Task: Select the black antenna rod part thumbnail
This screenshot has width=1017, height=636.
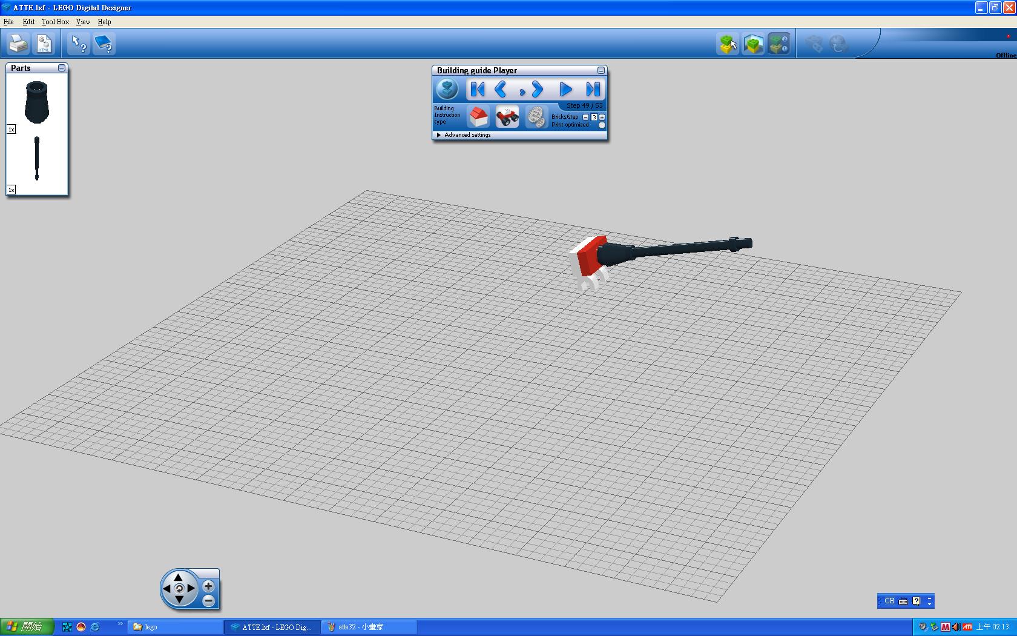Action: (x=37, y=158)
